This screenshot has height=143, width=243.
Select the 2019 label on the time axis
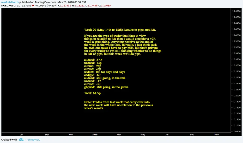coord(95,134)
